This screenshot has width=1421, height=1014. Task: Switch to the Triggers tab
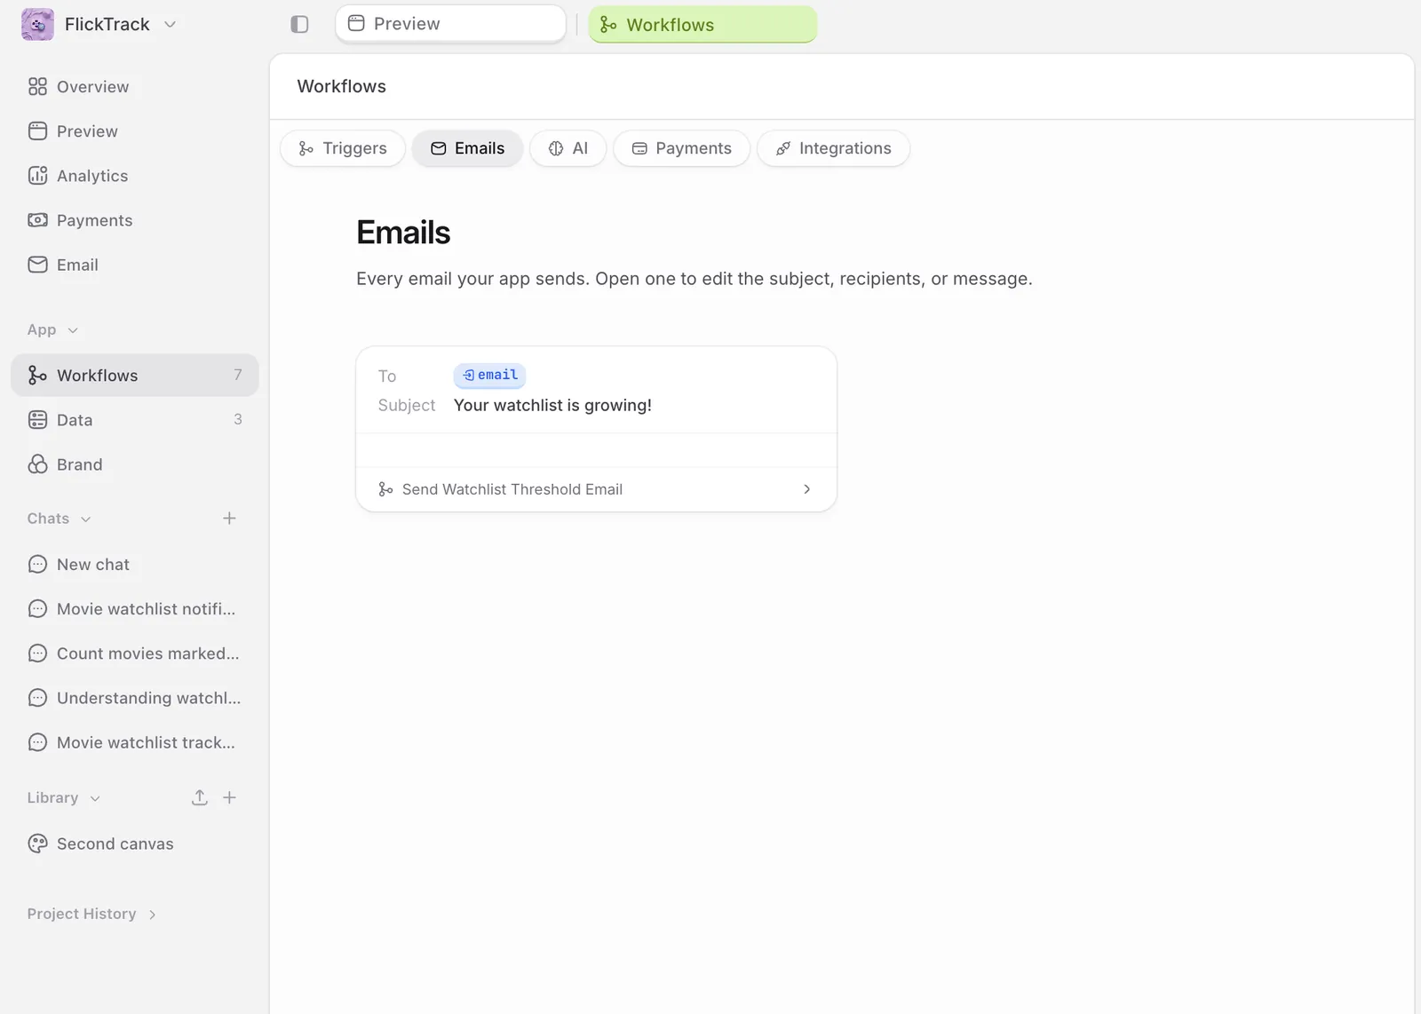point(343,148)
